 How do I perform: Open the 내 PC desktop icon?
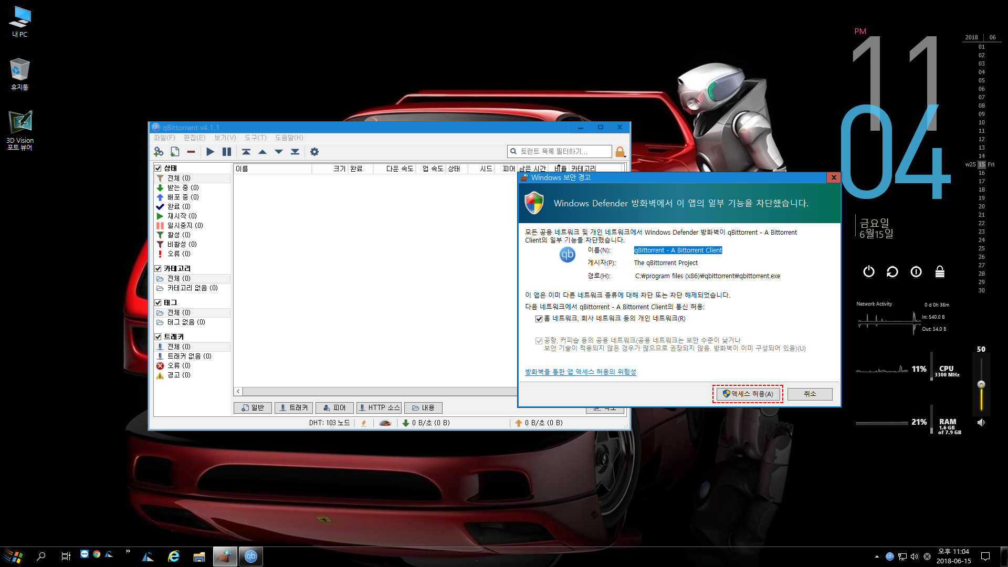[x=20, y=22]
